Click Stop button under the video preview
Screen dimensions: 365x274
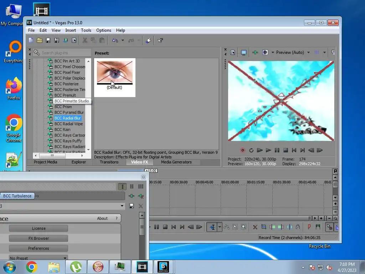286,150
